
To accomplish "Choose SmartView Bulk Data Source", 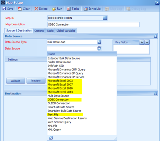I will [x=82, y=111].
